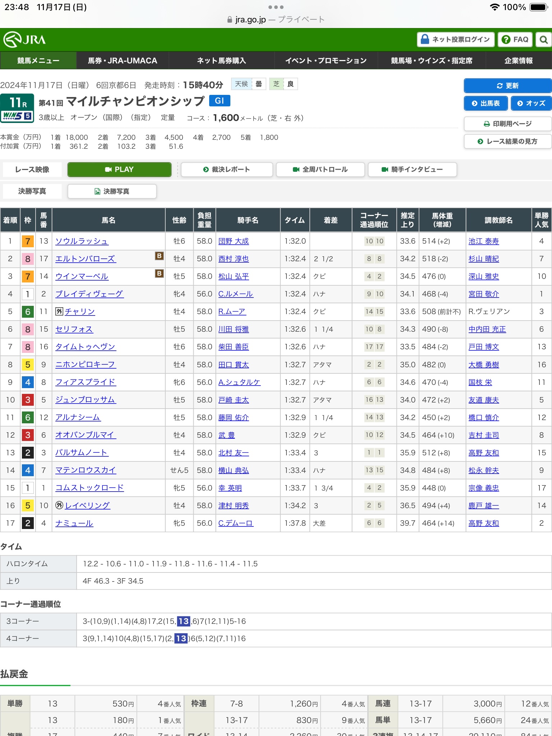Viewport: 552px width, 736px height.
Task: Click the jra.go.jp address bar
Action: [276, 19]
